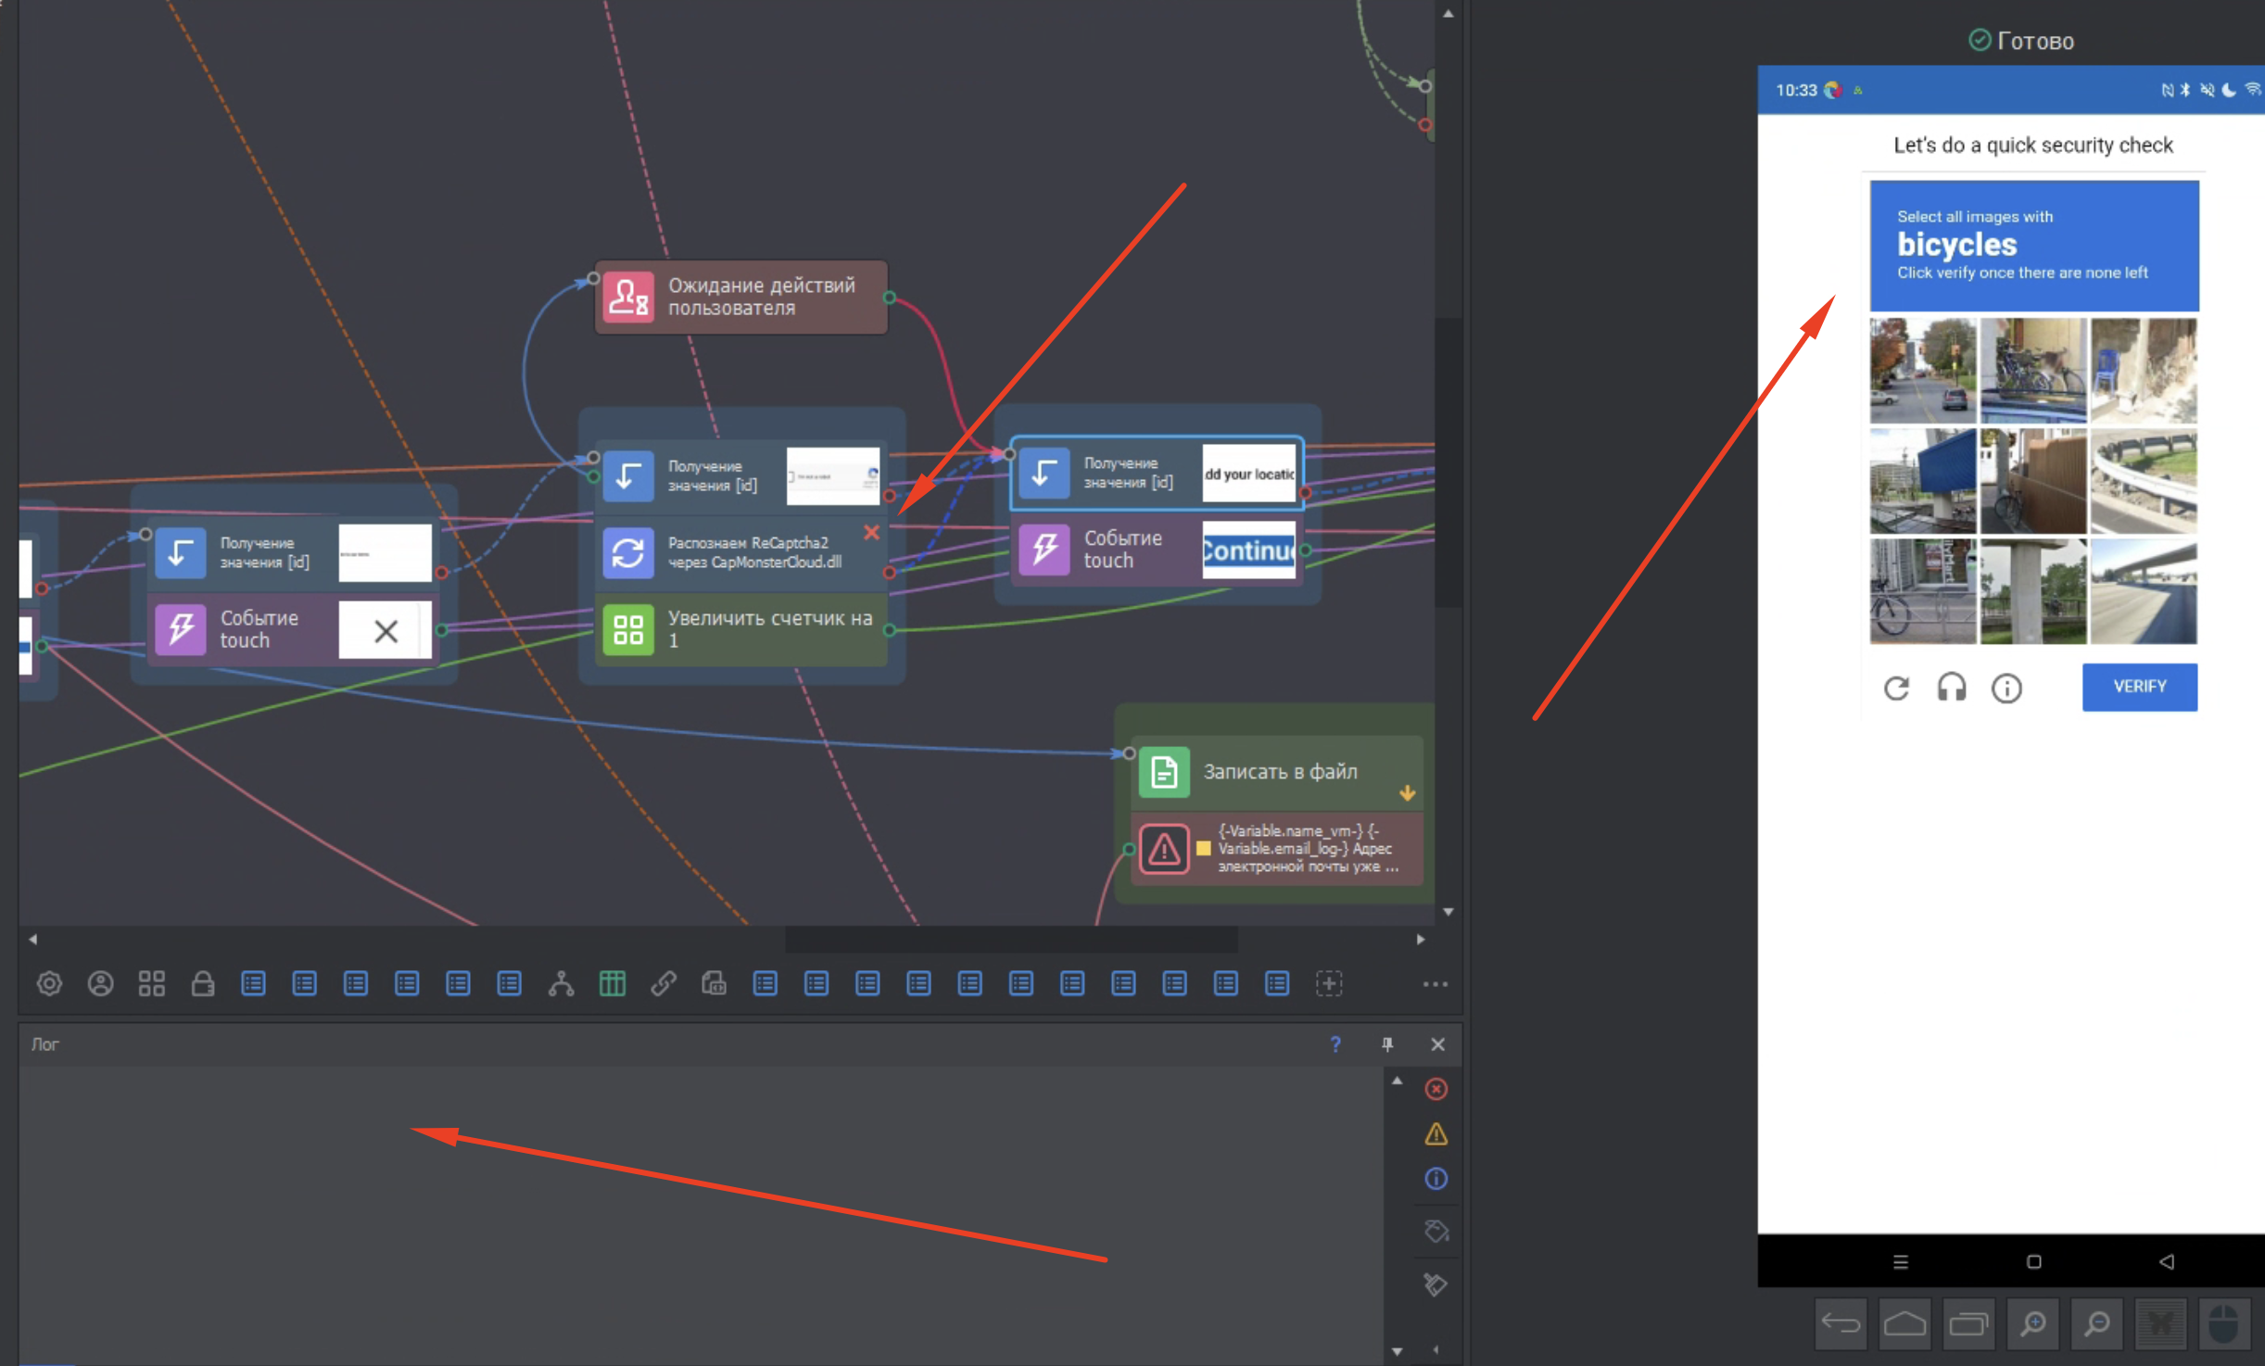Reload the captcha challenge images
This screenshot has width=2265, height=1366.
(1896, 688)
